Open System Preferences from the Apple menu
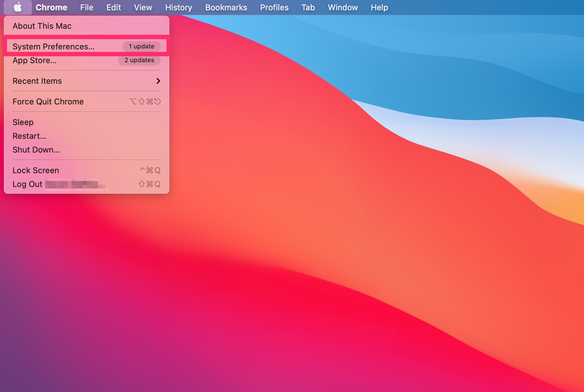Viewport: 584px width, 392px height. coord(87,46)
